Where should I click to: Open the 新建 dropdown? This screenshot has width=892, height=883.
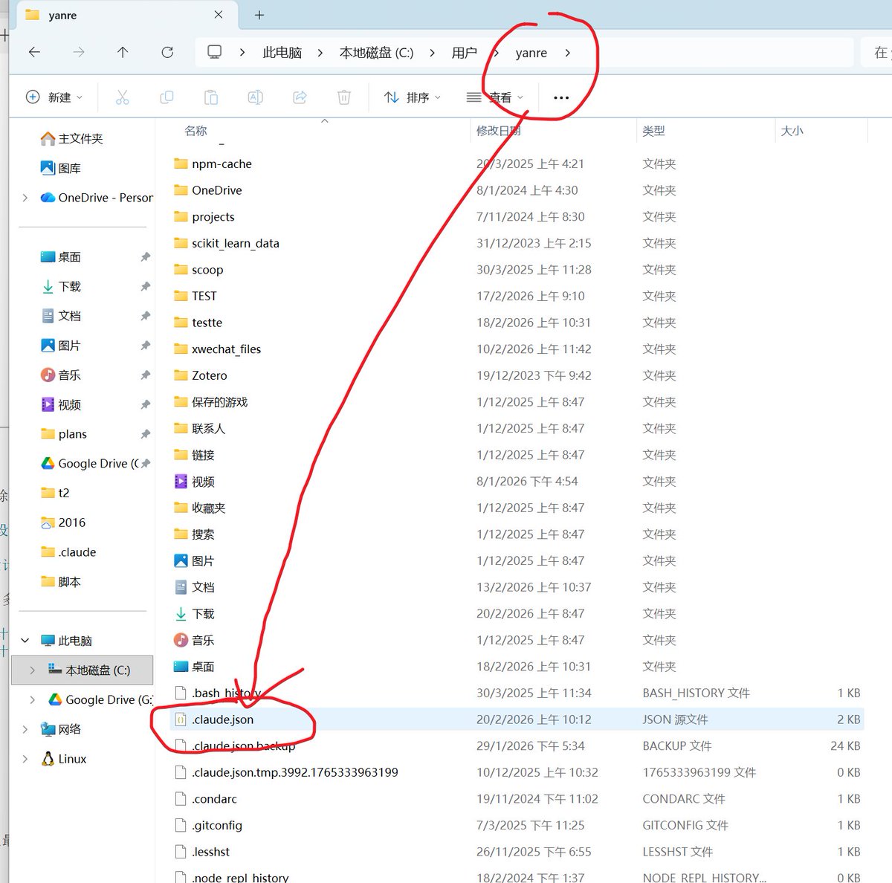coord(54,97)
